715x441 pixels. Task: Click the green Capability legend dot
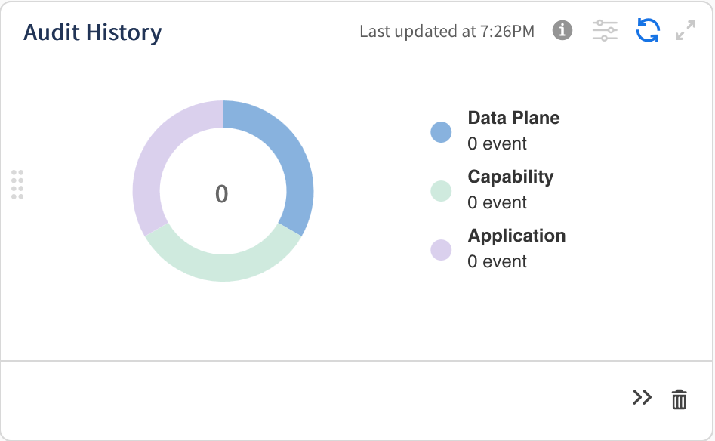coord(441,191)
